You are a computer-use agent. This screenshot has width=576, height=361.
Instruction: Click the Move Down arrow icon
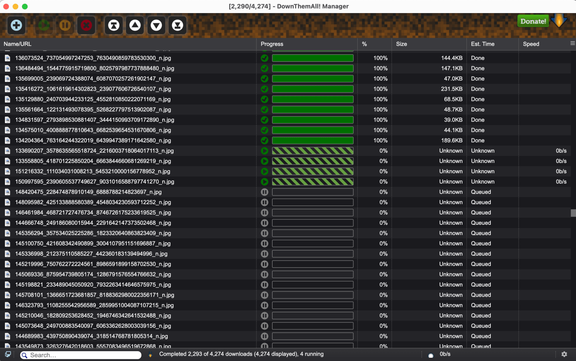(x=156, y=26)
